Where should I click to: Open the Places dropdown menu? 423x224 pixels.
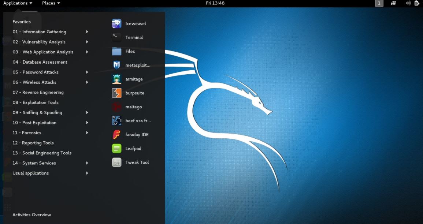point(51,3)
